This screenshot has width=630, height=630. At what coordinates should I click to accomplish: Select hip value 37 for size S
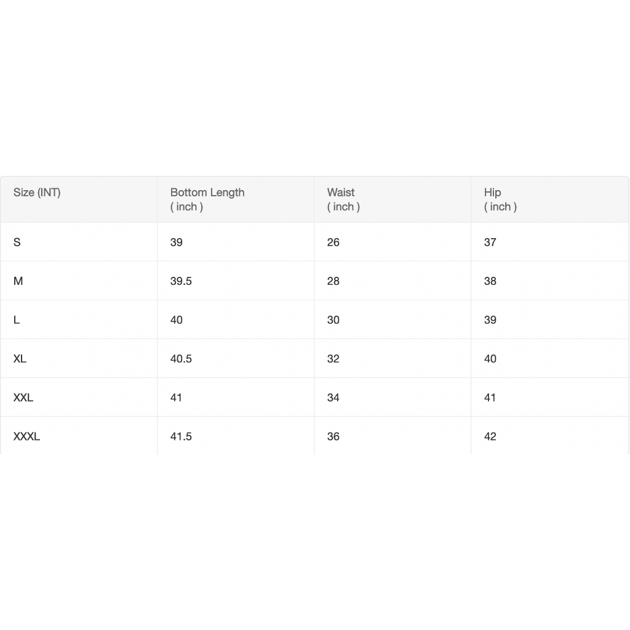coord(490,242)
